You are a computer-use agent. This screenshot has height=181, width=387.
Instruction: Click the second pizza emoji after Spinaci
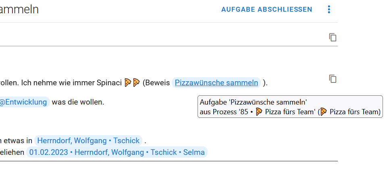tap(136, 82)
